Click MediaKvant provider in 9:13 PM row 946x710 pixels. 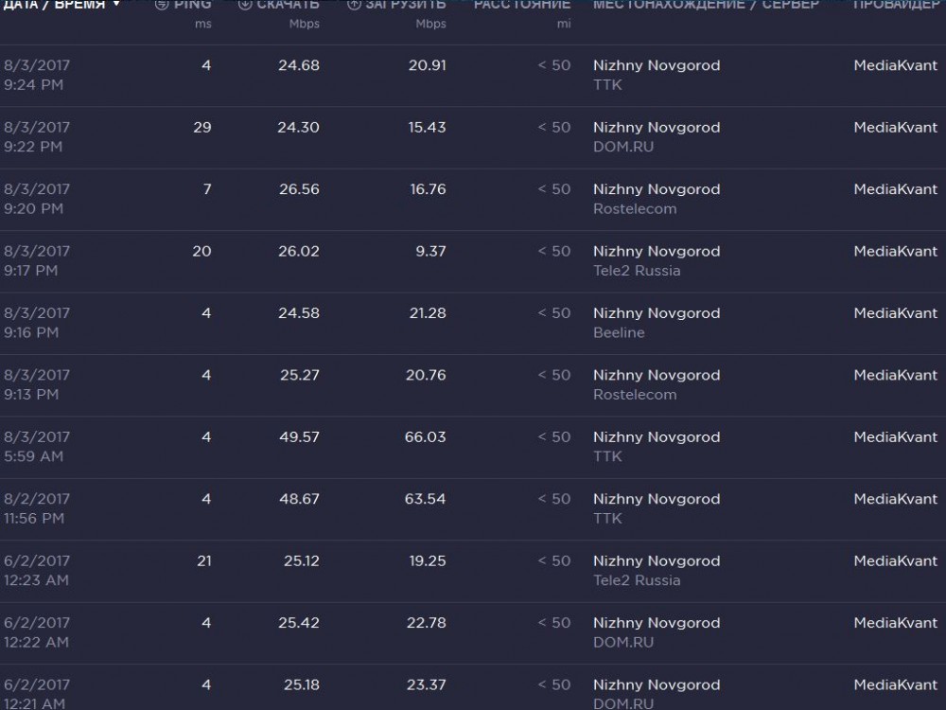coord(895,376)
